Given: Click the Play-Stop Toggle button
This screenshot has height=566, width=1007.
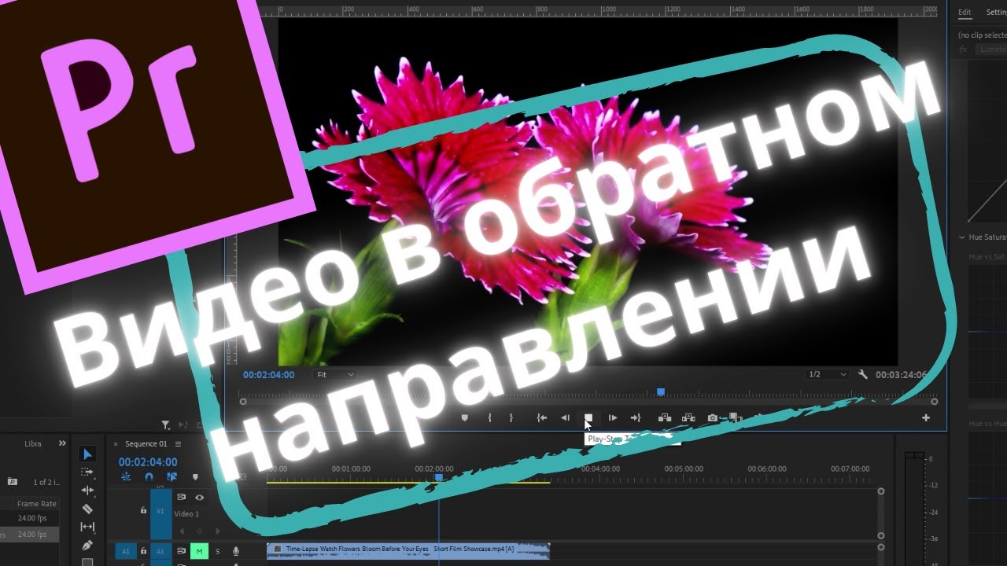Looking at the screenshot, I should (588, 418).
